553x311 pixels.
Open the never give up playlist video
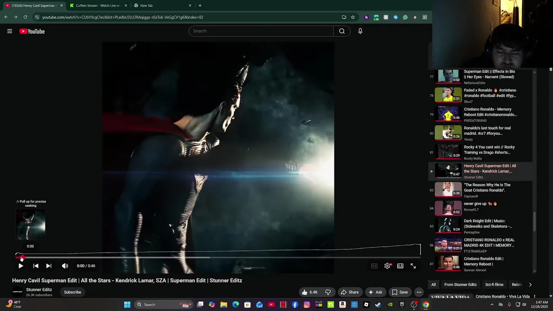tap(480, 209)
